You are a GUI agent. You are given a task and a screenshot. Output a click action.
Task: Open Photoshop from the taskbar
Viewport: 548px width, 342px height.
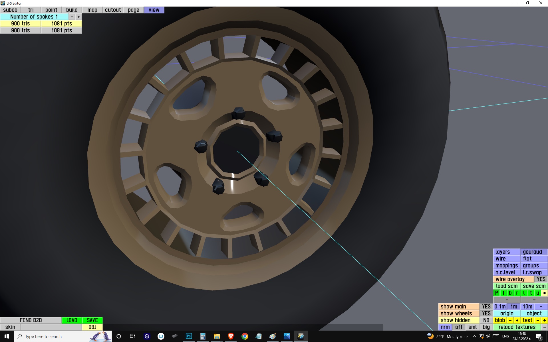189,336
